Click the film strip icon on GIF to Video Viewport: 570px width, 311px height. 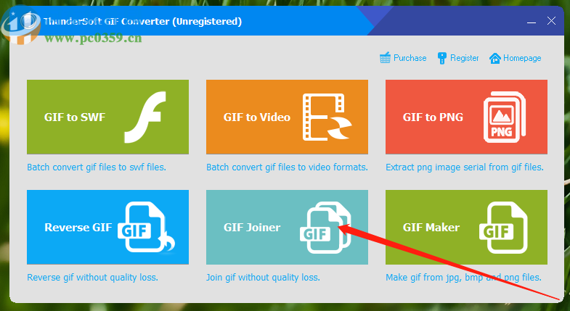(x=327, y=117)
